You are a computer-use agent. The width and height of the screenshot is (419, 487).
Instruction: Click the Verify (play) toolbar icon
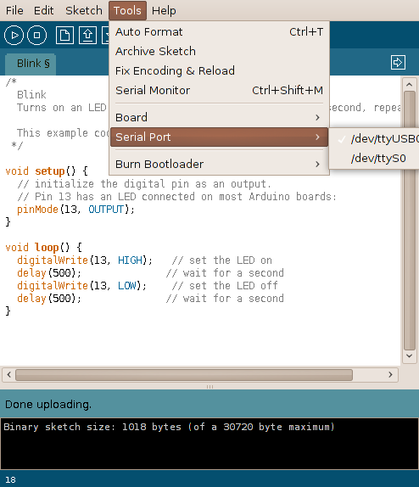[14, 35]
